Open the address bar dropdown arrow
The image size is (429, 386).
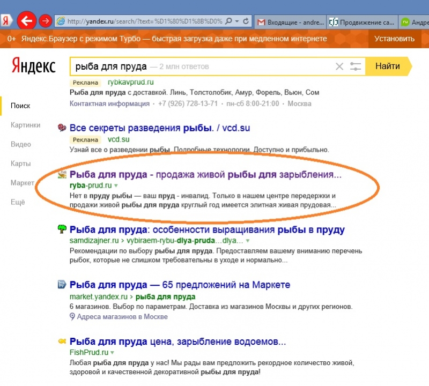(x=237, y=21)
